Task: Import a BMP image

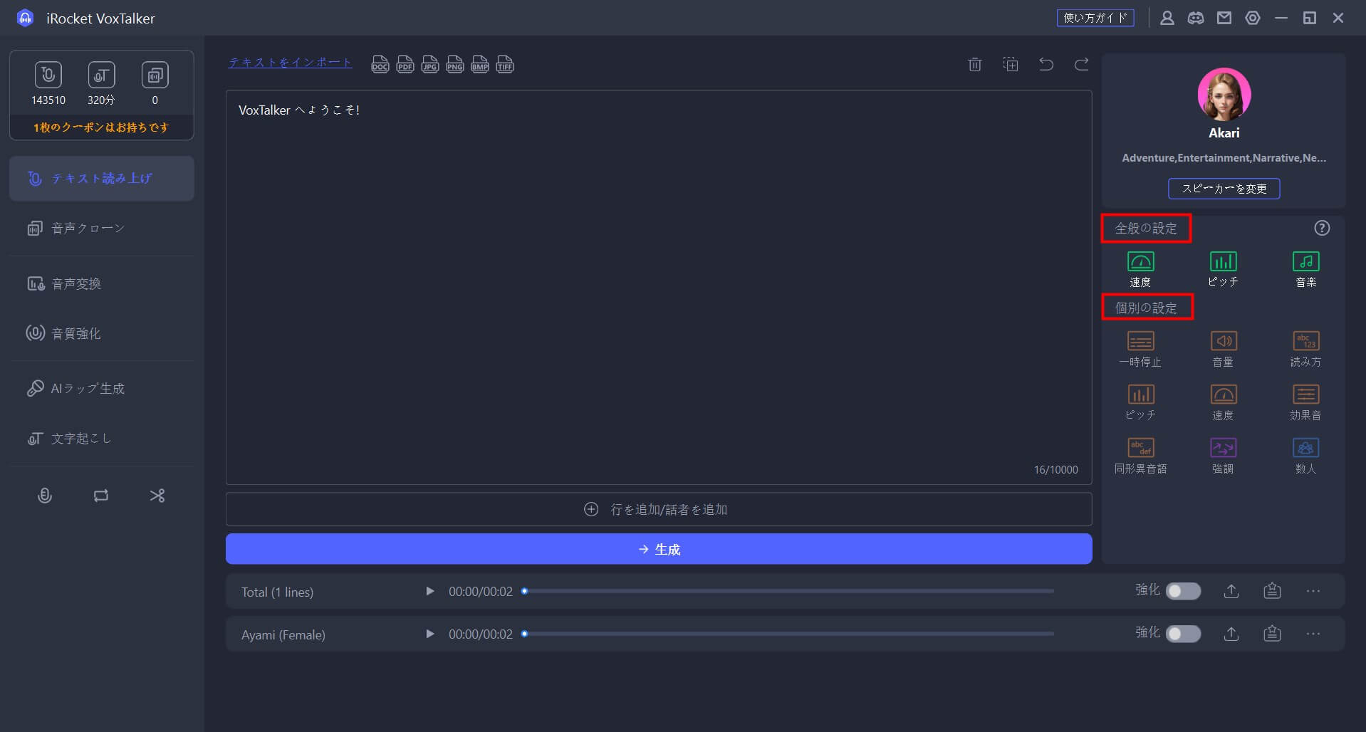Action: (x=480, y=65)
